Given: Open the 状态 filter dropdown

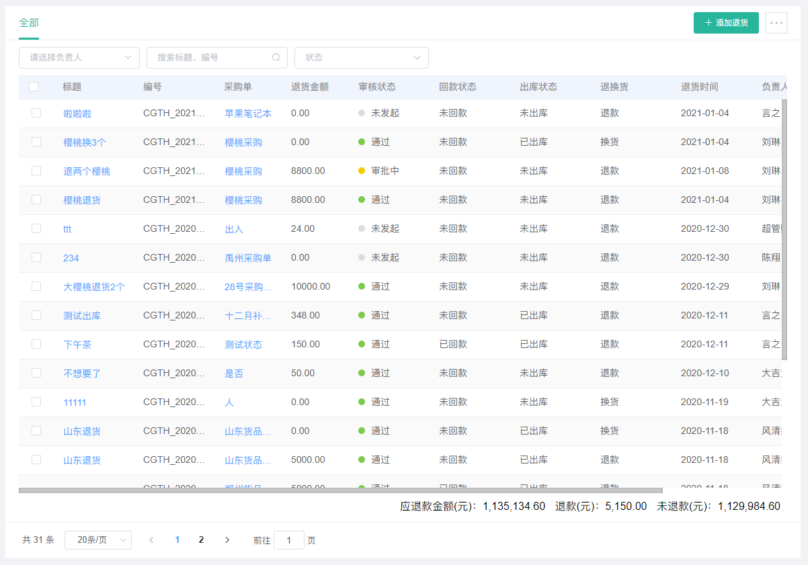Looking at the screenshot, I should (x=362, y=58).
